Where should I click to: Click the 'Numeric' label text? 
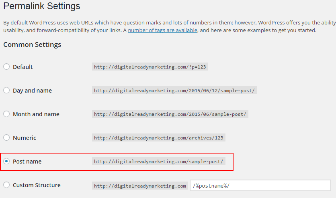pos(25,138)
